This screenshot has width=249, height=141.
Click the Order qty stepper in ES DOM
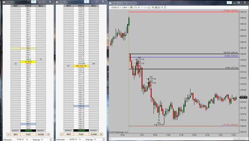point(104,139)
